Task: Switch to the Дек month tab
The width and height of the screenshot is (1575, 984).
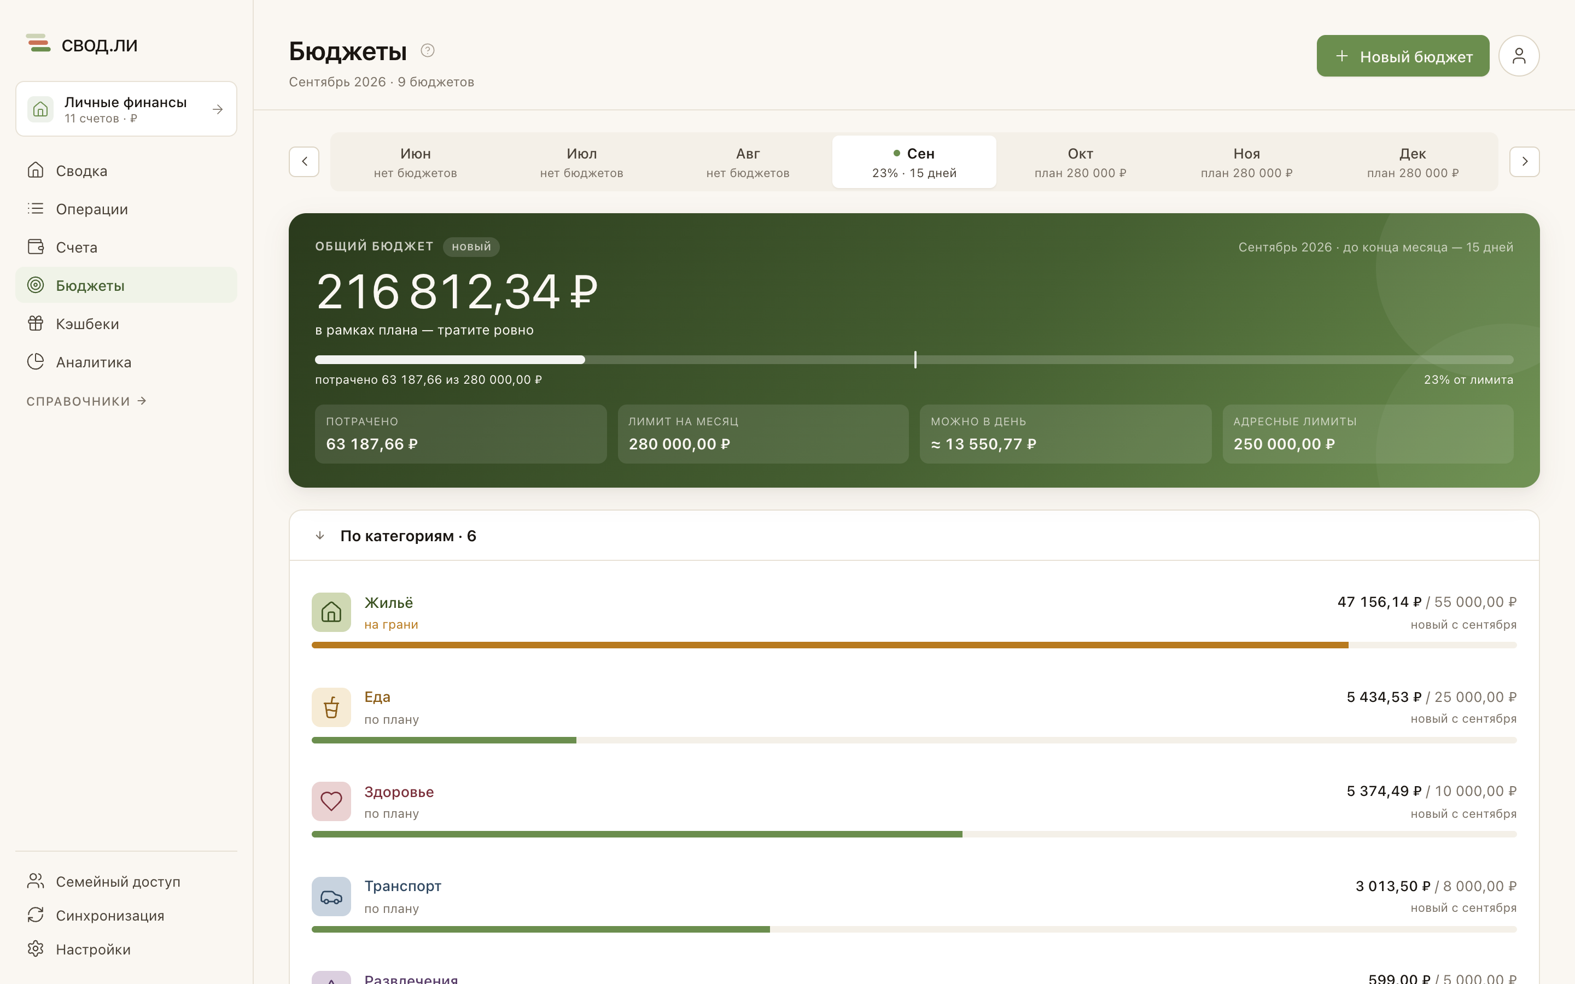Action: point(1413,162)
